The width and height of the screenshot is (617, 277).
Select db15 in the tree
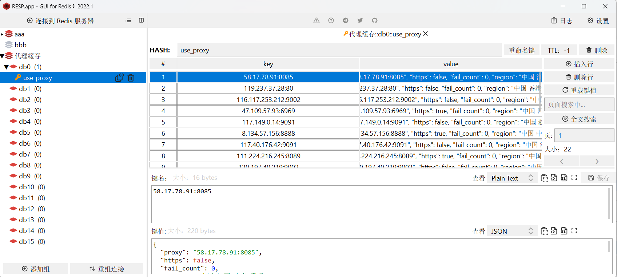point(32,242)
